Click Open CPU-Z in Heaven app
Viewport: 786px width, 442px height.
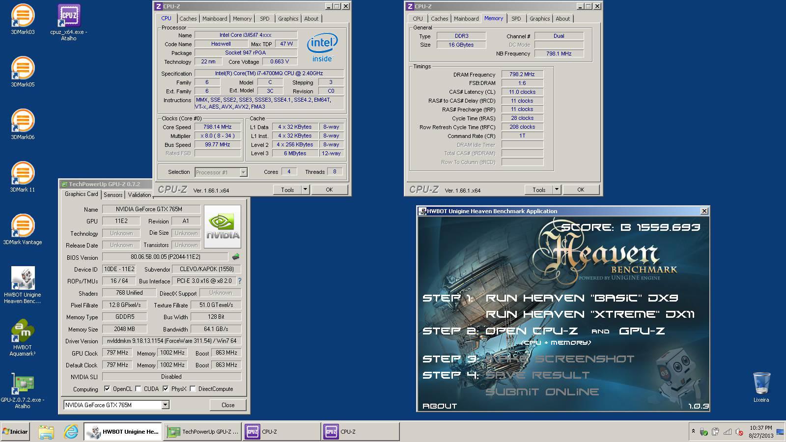click(x=531, y=331)
